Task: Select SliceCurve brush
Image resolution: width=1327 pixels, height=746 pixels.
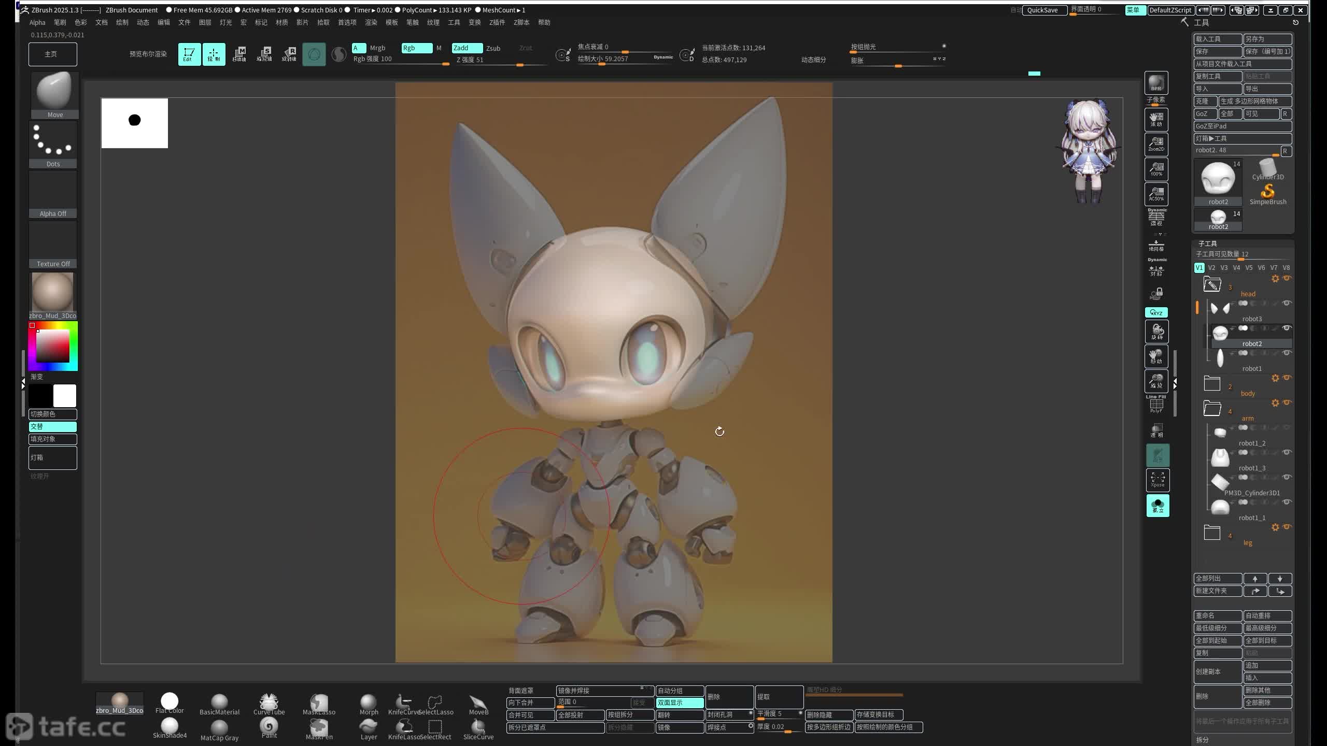Action: click(x=478, y=729)
